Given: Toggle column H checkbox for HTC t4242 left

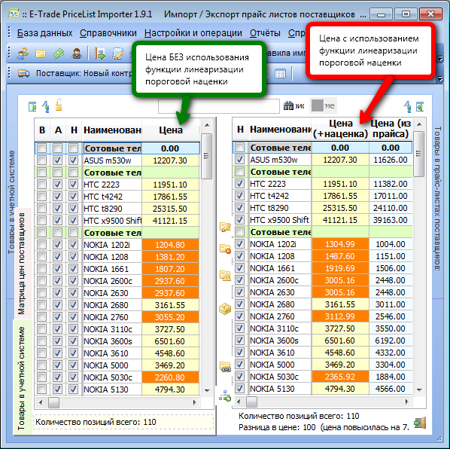Looking at the screenshot, I should tap(74, 196).
